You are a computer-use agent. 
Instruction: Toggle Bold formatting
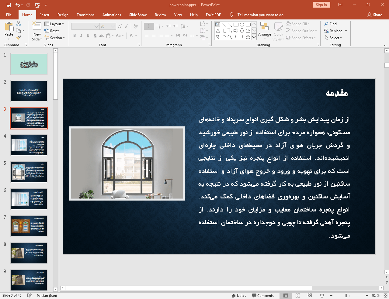[x=75, y=36]
